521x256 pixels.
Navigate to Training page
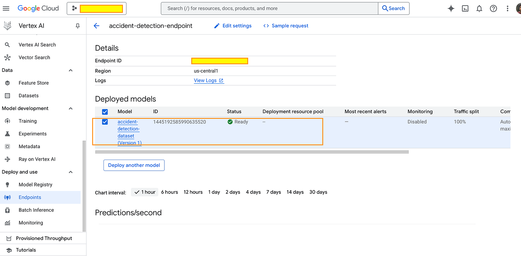pos(28,121)
